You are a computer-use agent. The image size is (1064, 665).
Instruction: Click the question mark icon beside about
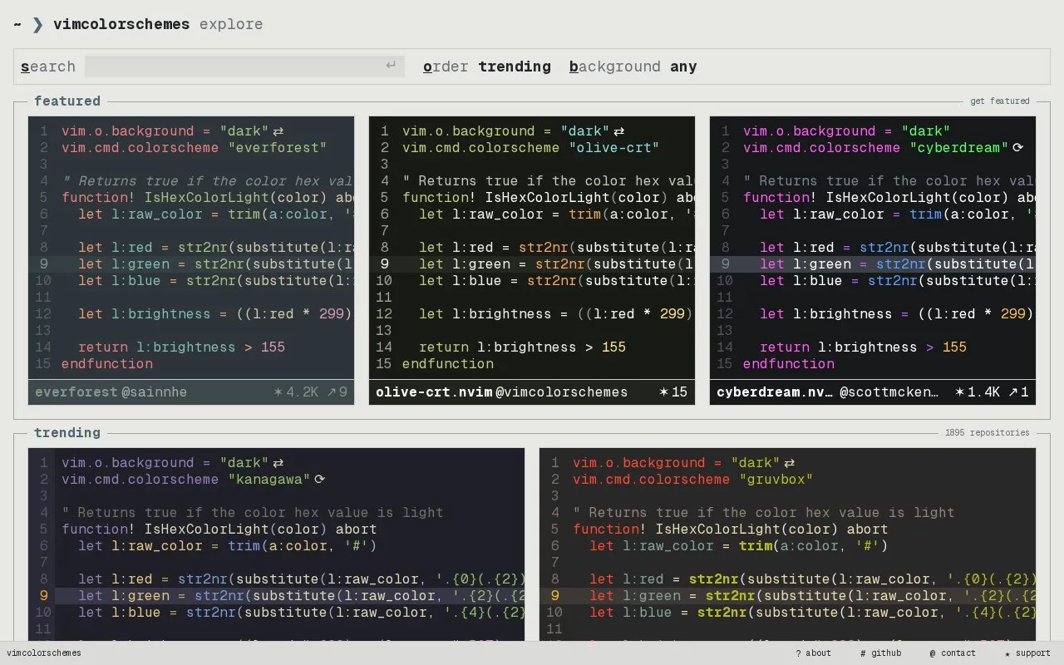click(798, 653)
